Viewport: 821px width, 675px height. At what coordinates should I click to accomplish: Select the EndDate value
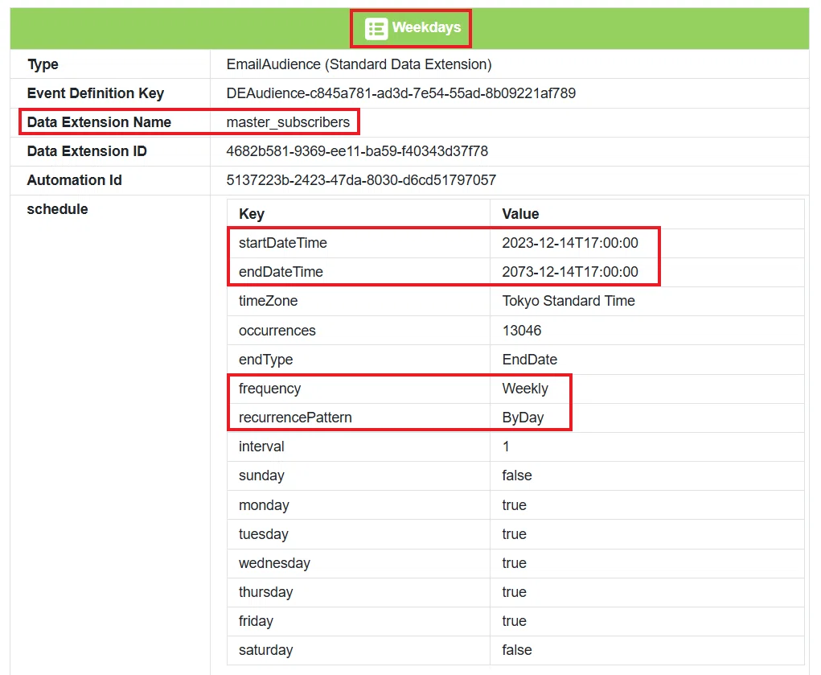click(530, 360)
